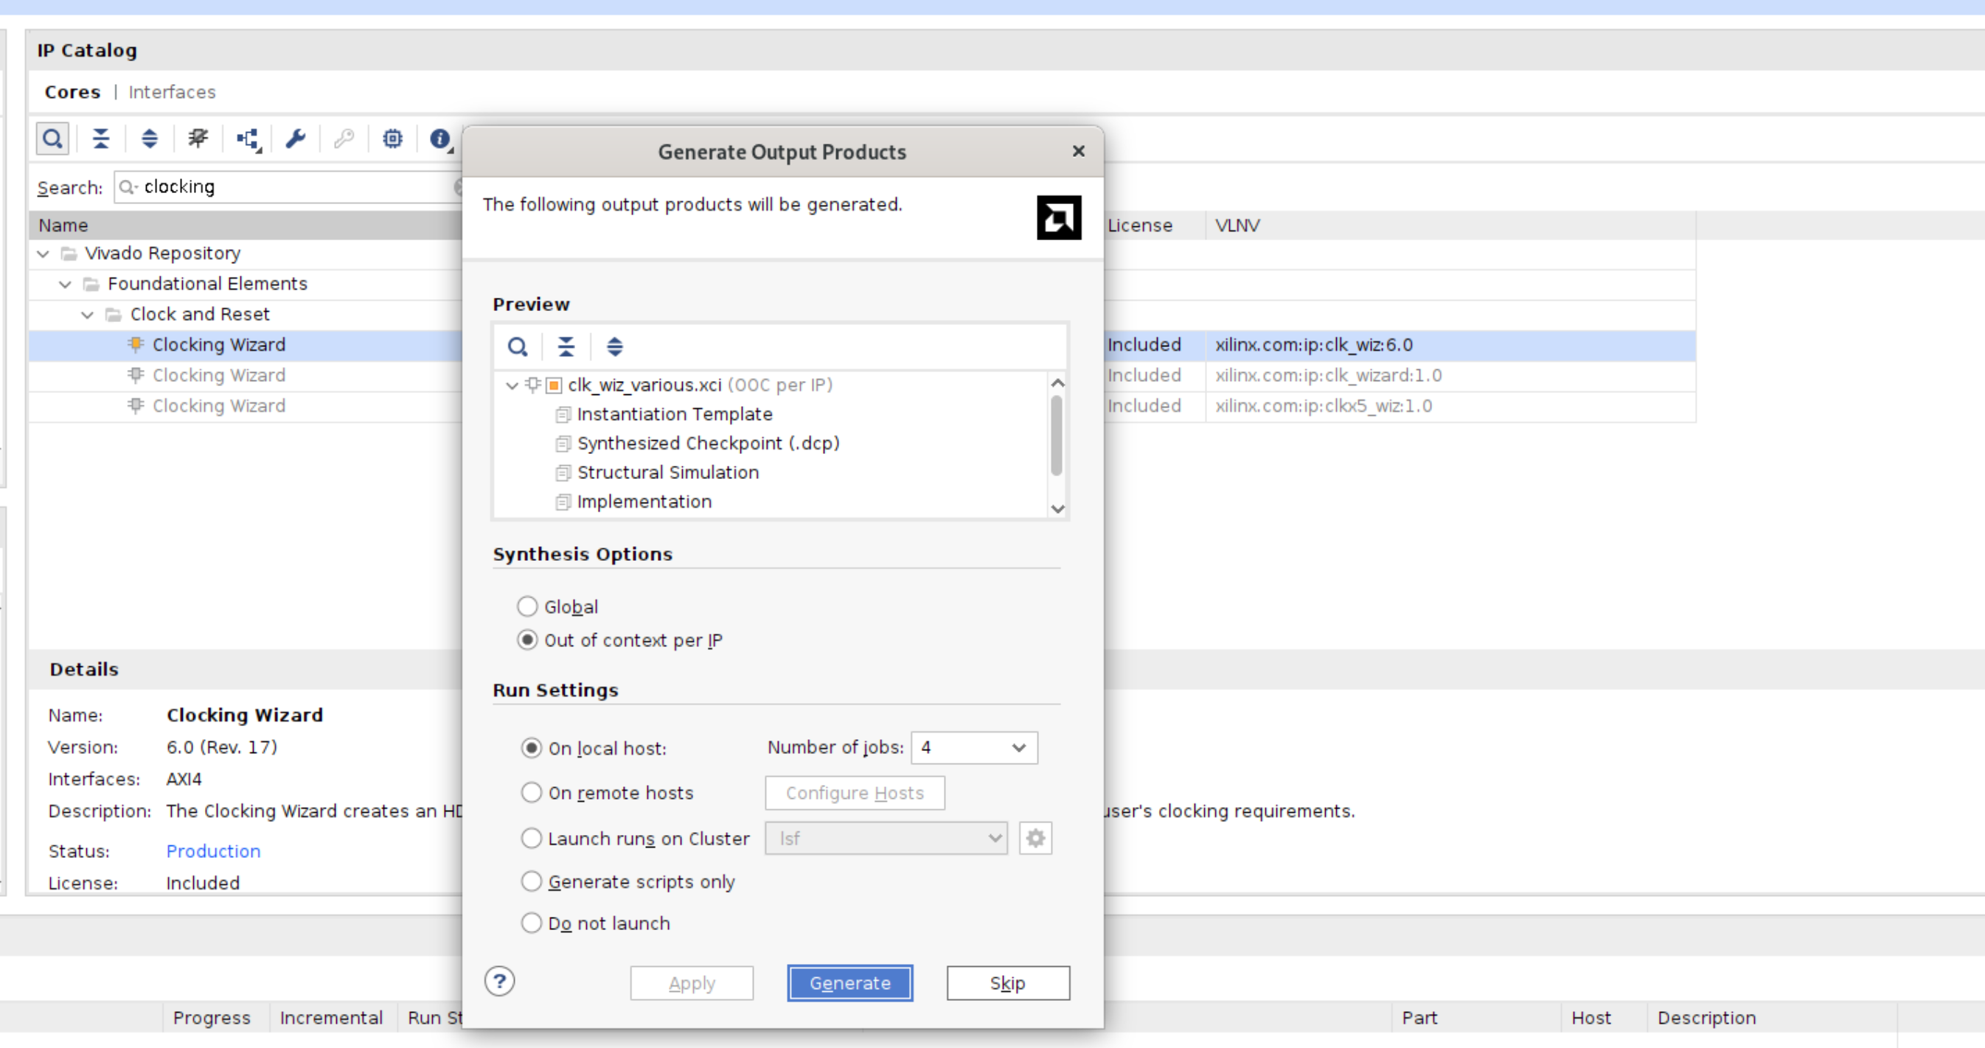Viewport: 1985px width, 1048px height.
Task: Collapse the clk_wiz_various.xci tree node
Action: pyautogui.click(x=512, y=385)
